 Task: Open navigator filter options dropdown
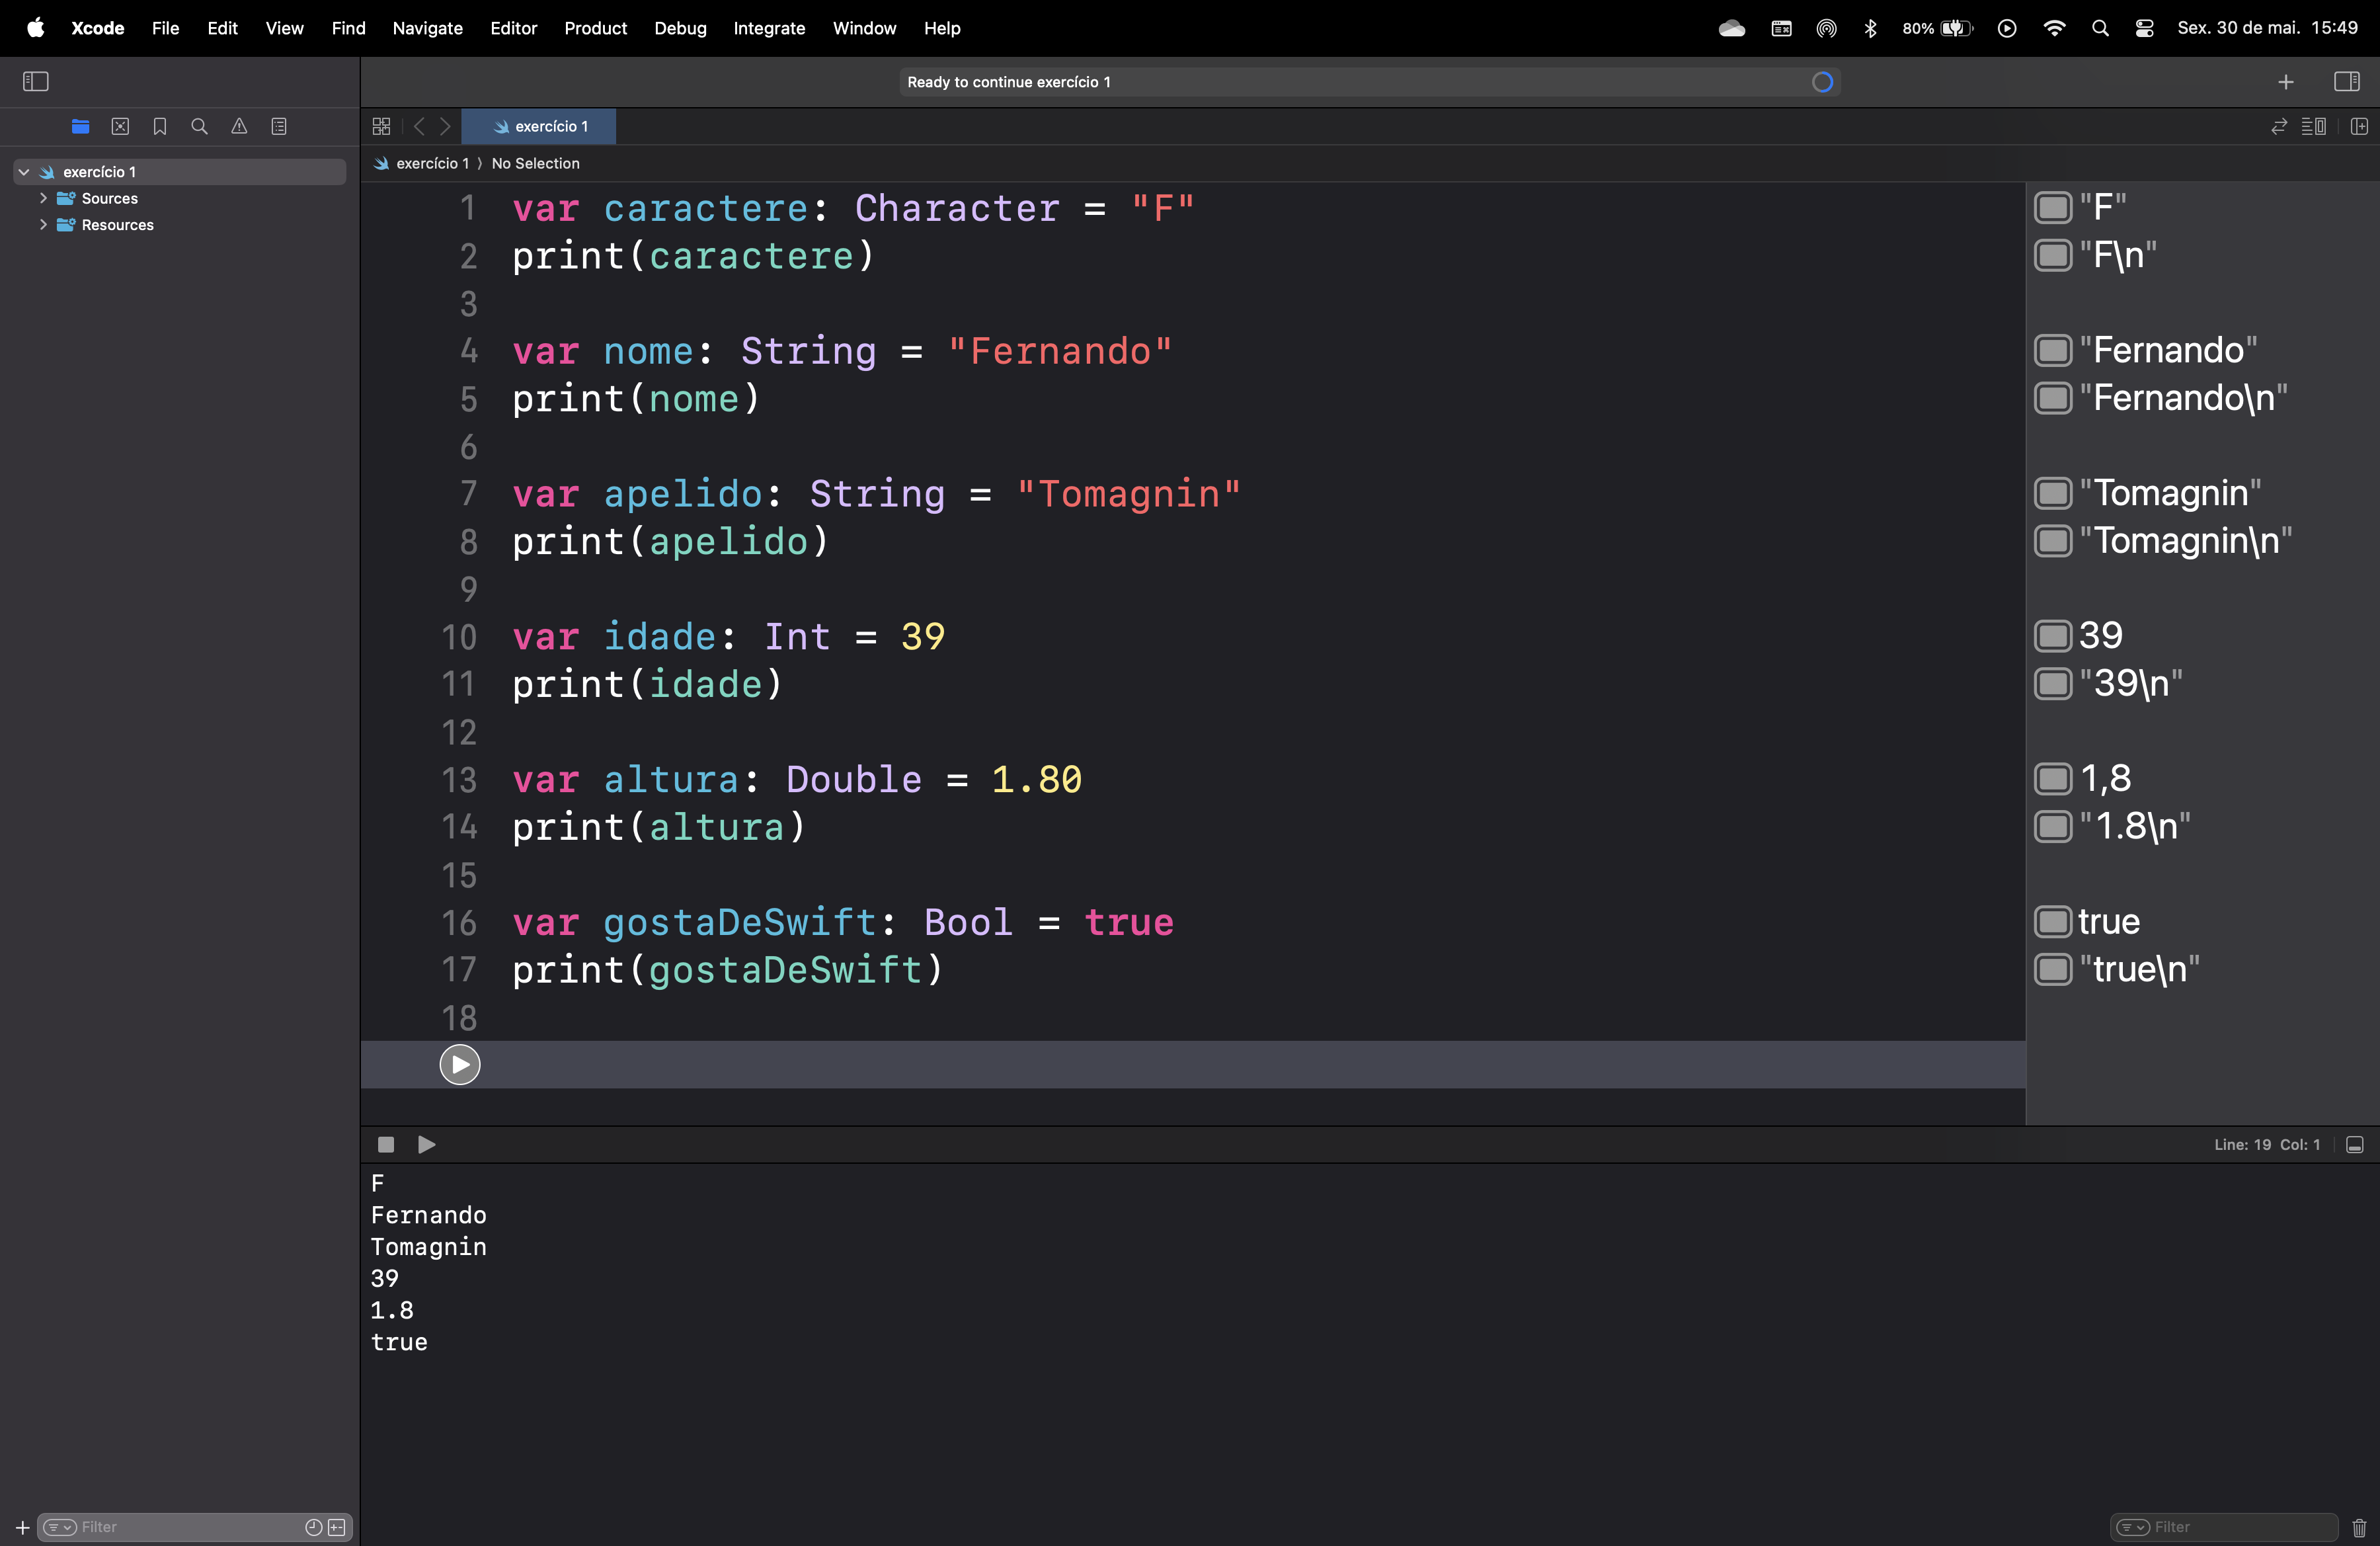point(60,1528)
